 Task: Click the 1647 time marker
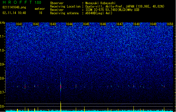(x=120, y=24)
